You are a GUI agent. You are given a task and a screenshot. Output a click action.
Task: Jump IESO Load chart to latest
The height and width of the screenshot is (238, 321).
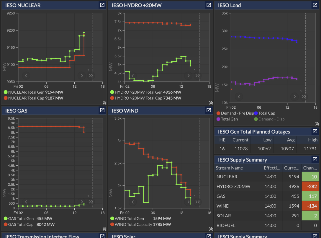[304, 97]
